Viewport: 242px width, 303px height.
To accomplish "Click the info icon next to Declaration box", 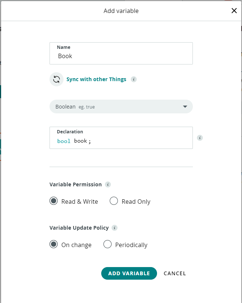I will tap(200, 138).
